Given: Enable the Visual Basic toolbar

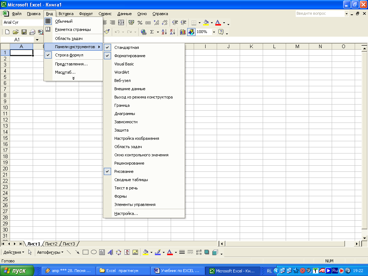Looking at the screenshot, I should pos(144,64).
